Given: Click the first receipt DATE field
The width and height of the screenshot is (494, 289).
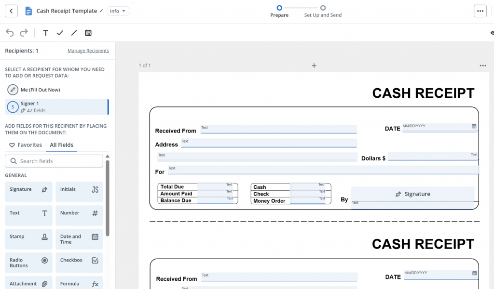Looking at the screenshot, I should [x=440, y=128].
